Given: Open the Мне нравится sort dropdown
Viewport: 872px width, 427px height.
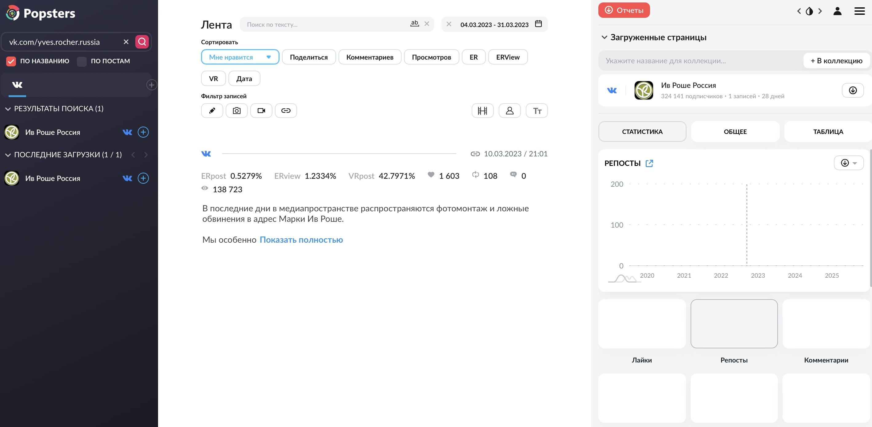Looking at the screenshot, I should [240, 57].
